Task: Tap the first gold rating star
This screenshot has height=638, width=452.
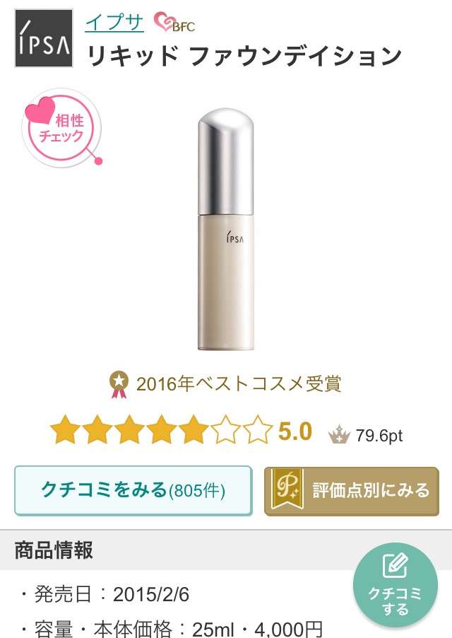Action: [x=66, y=429]
